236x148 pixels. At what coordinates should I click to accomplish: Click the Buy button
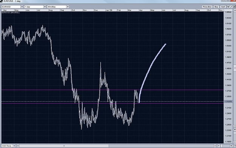(216, 7)
